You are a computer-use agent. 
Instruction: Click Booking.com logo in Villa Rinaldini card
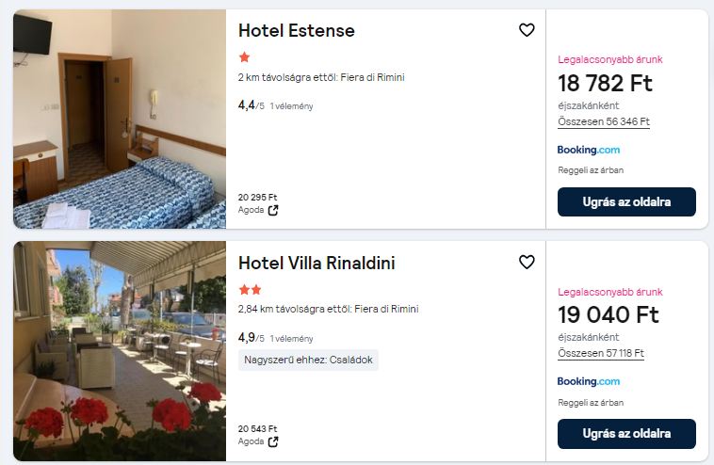(x=588, y=381)
